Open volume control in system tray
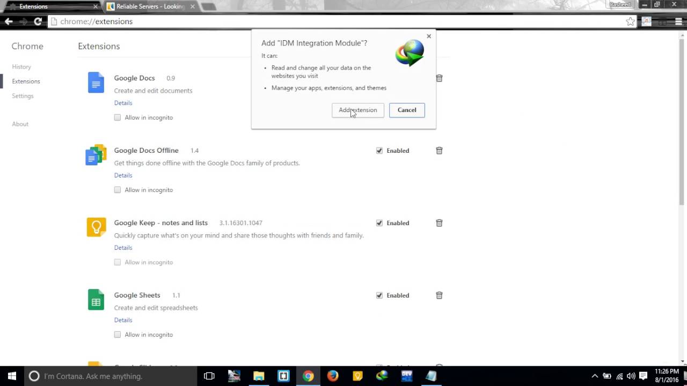 click(631, 376)
